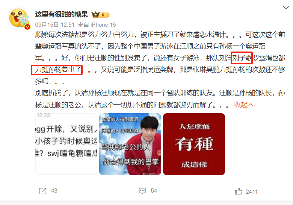Open the red jacket meme thumbnail
Image resolution: width=293 pixels, height=205 pixels.
130,144
